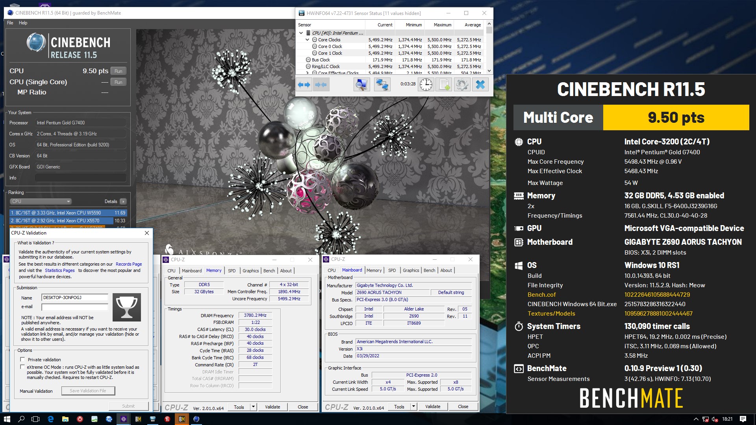Click HWiNFO taskbar icon
The width and height of the screenshot is (756, 425).
pyautogui.click(x=152, y=419)
